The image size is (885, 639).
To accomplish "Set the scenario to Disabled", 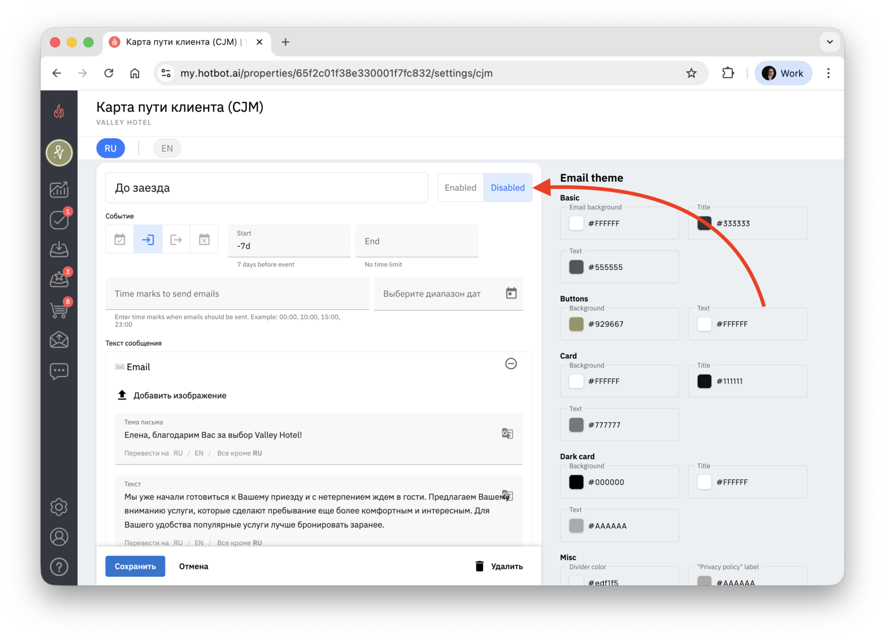I will 508,187.
